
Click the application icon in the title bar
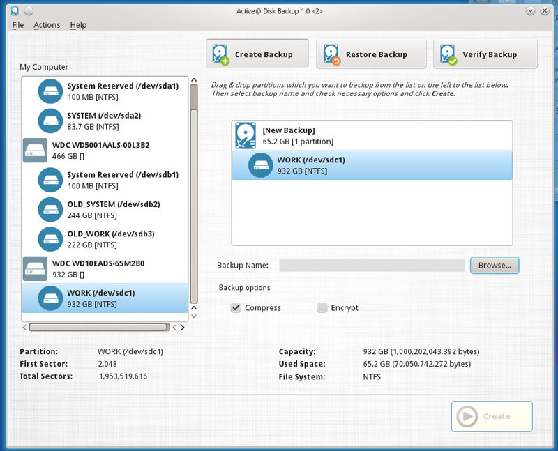(x=15, y=11)
